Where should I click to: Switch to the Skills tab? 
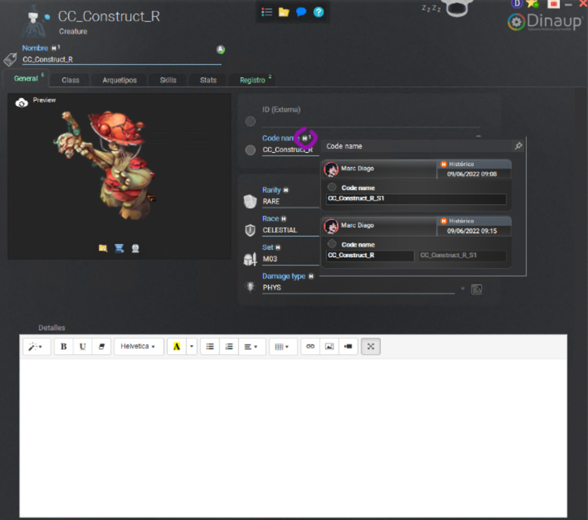(x=168, y=80)
